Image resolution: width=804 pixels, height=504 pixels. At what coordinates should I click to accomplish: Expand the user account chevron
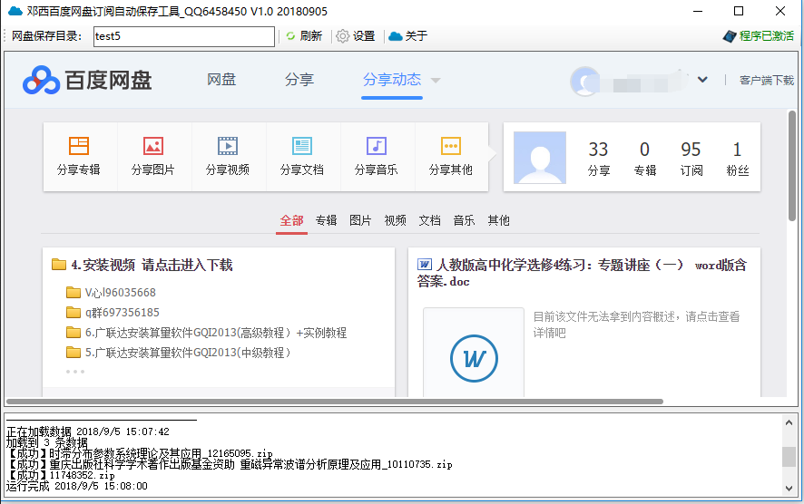click(x=702, y=80)
